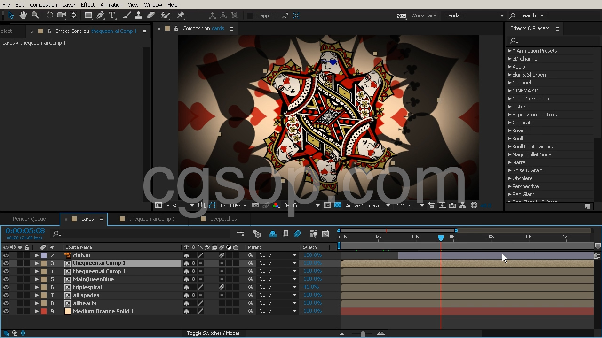Select the Pen tool
Image resolution: width=602 pixels, height=338 pixels.
100,15
